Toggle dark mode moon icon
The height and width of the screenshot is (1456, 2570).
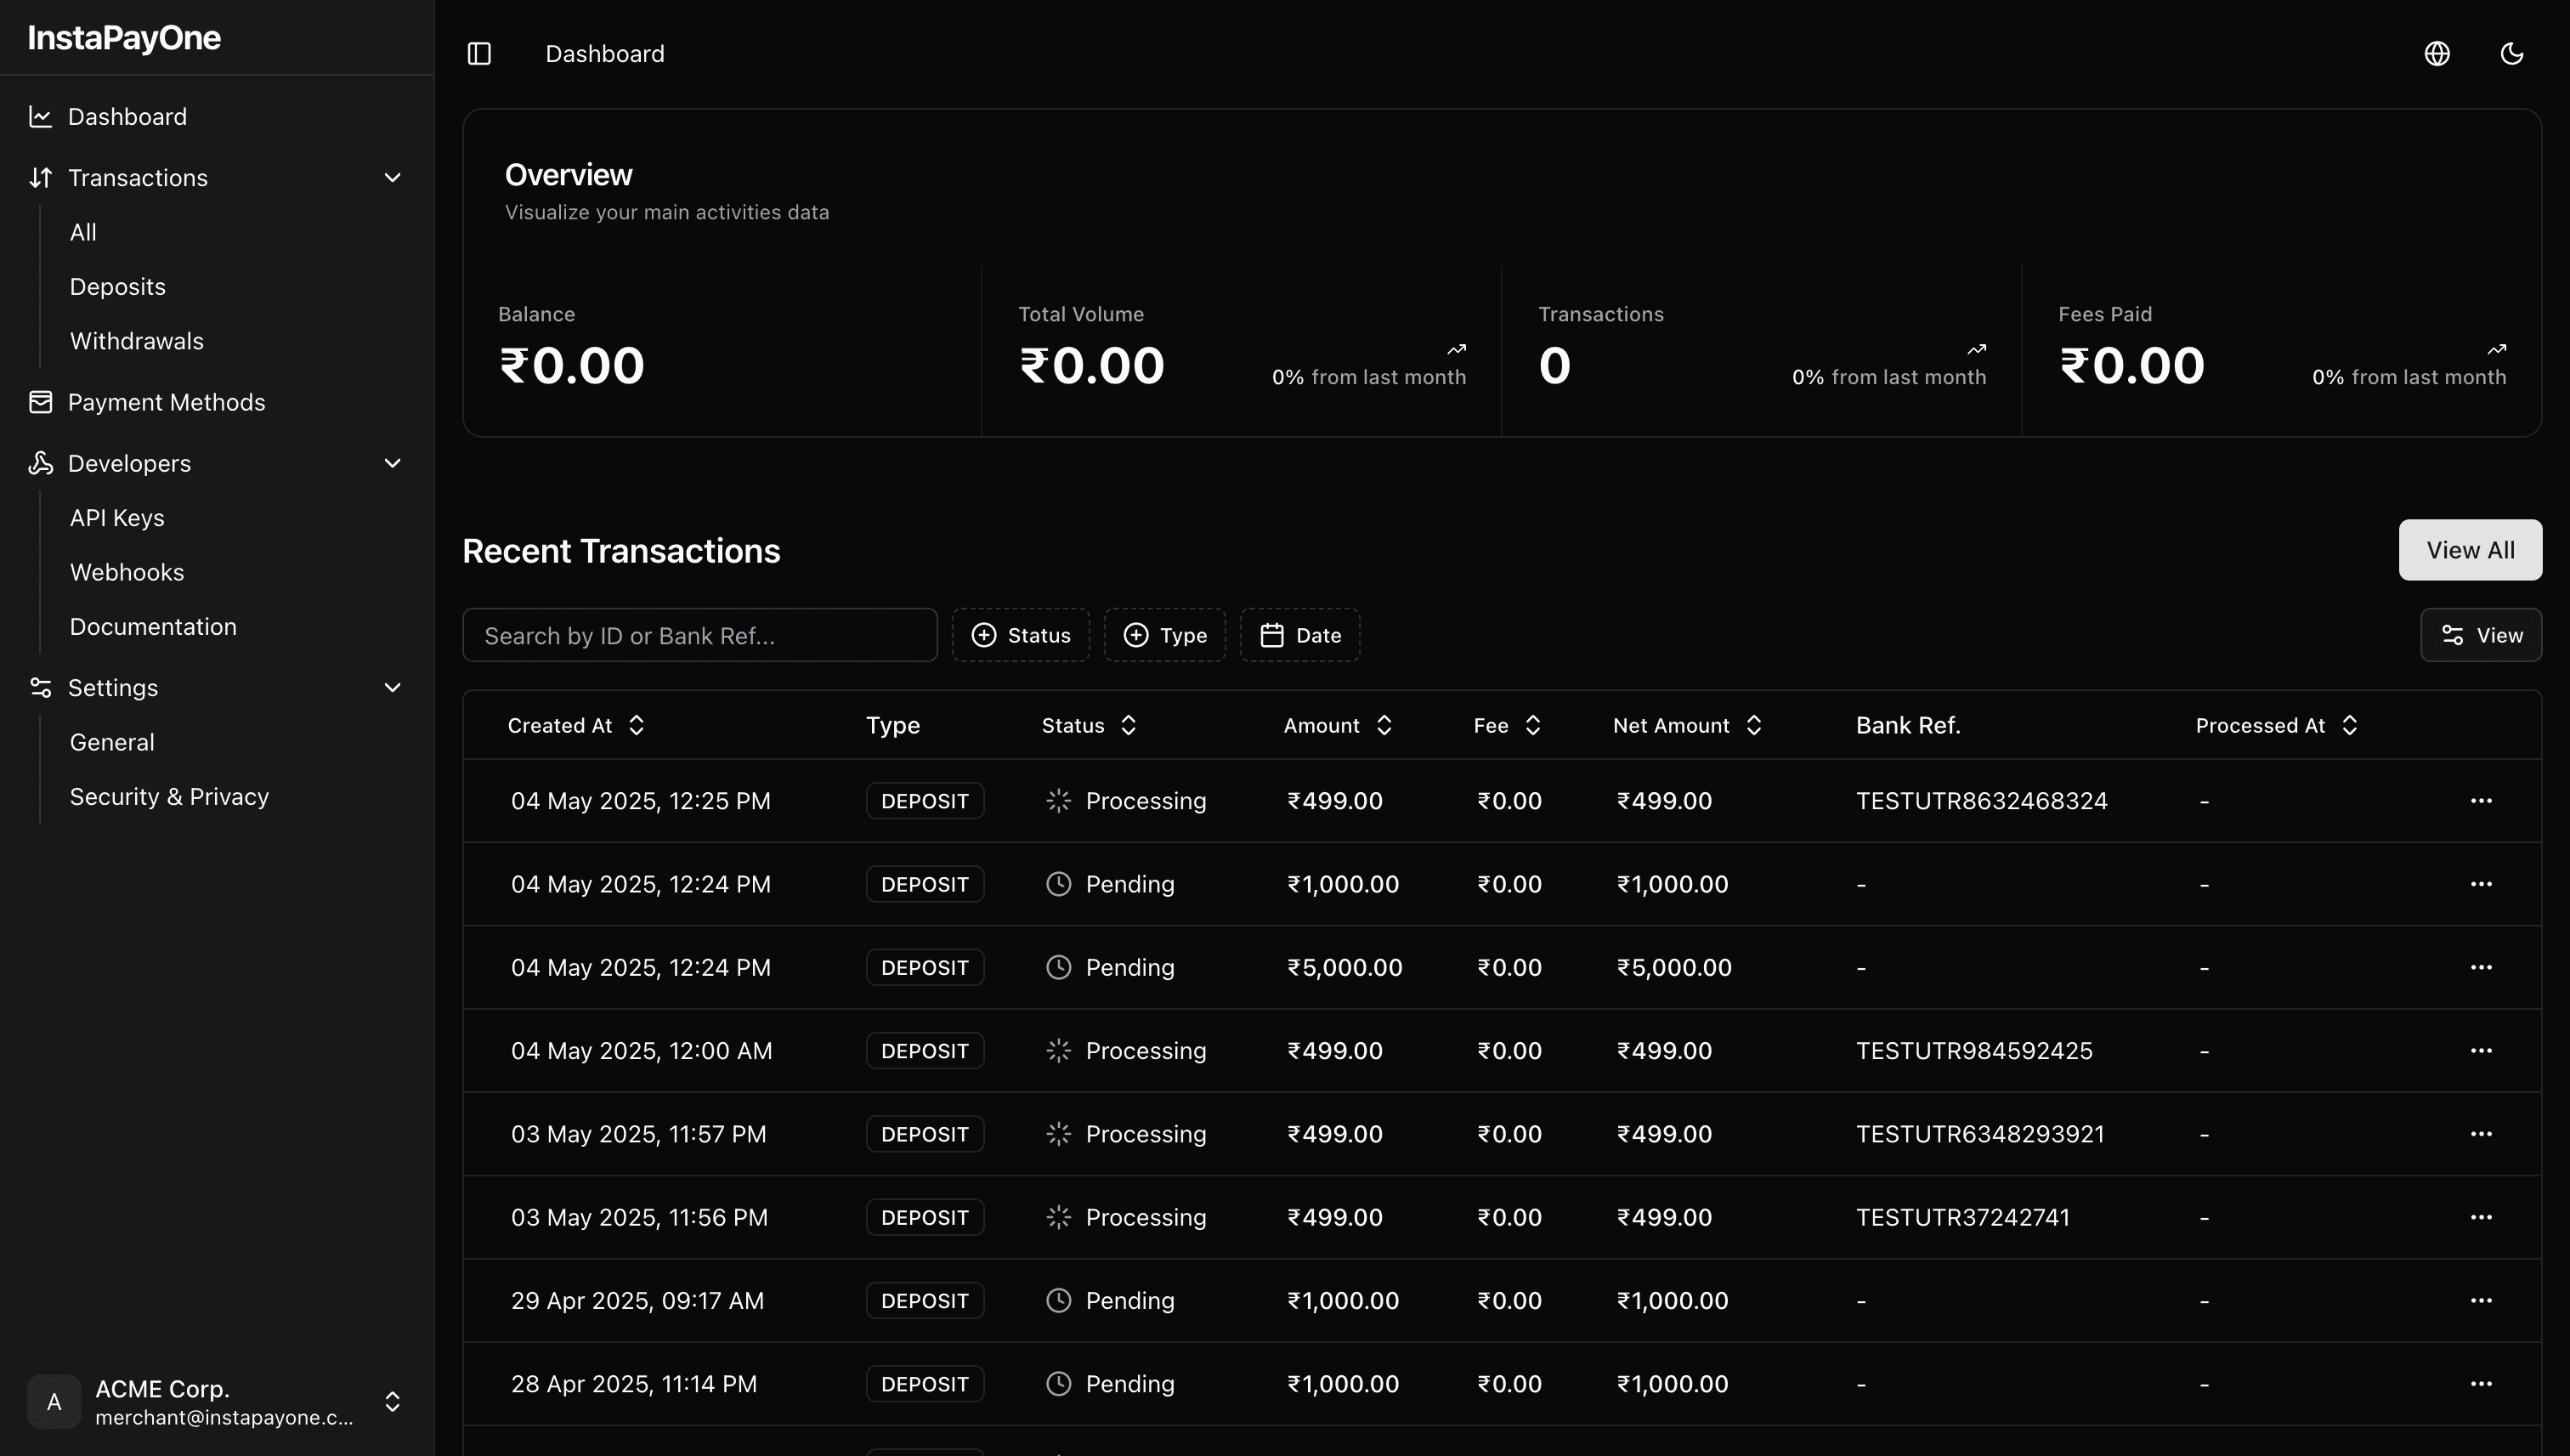(2511, 53)
